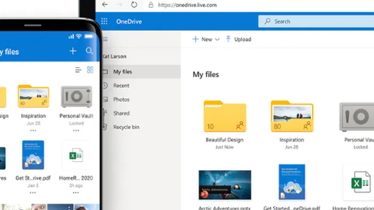
Task: Open the Inspiration folder in web view
Action: pyautogui.click(x=292, y=116)
